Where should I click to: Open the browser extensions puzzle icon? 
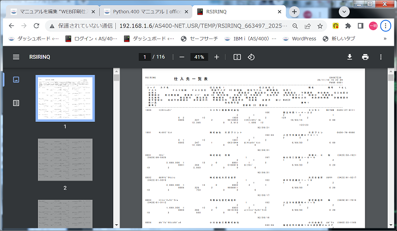[x=348, y=25]
